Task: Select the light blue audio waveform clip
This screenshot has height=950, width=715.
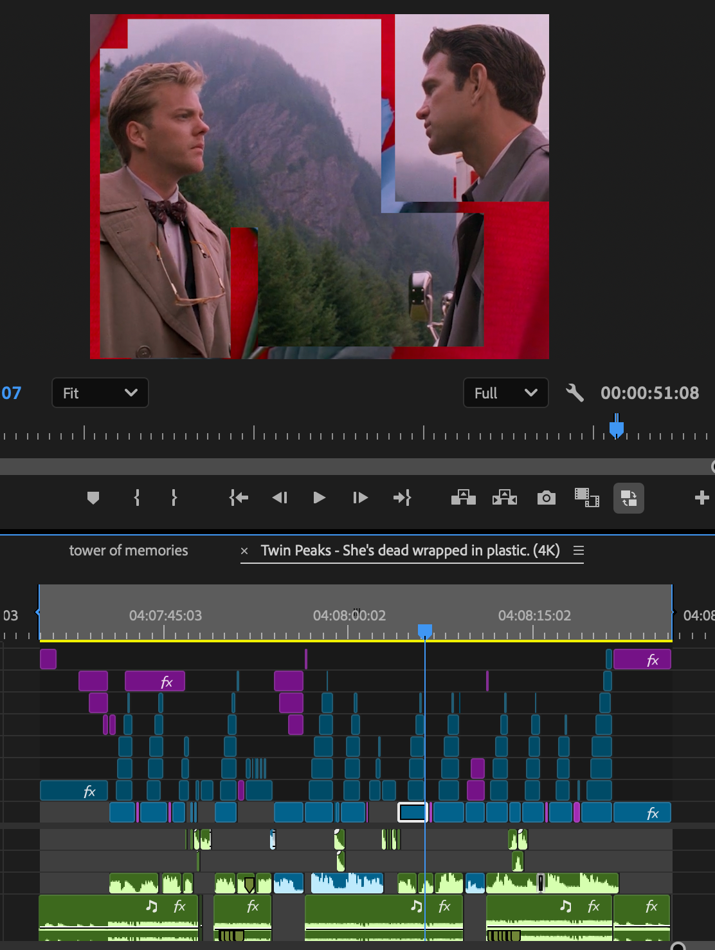Action: point(347,883)
